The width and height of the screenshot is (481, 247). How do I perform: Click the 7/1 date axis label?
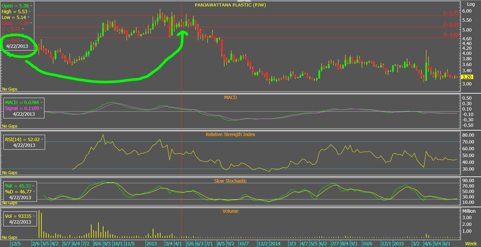(x=209, y=244)
